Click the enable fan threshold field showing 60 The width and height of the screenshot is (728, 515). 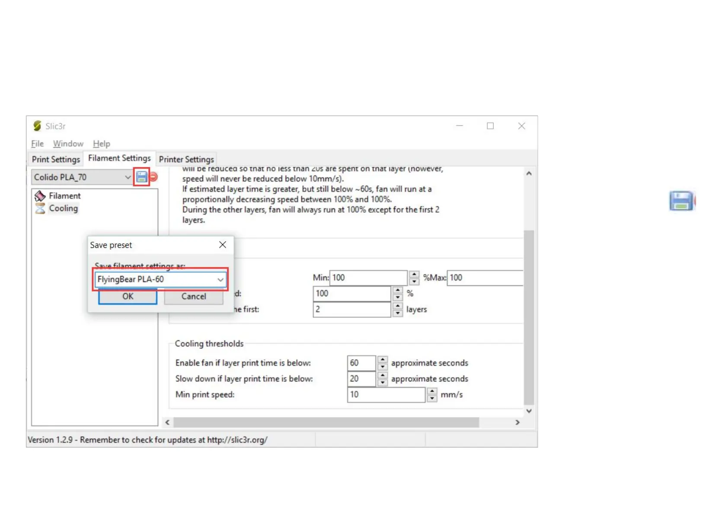(361, 363)
